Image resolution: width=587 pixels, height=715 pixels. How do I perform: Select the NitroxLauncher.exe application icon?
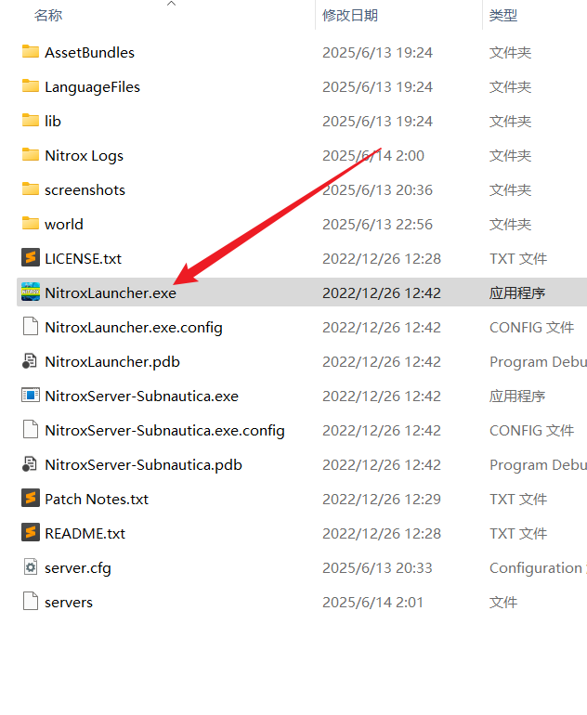pos(31,292)
